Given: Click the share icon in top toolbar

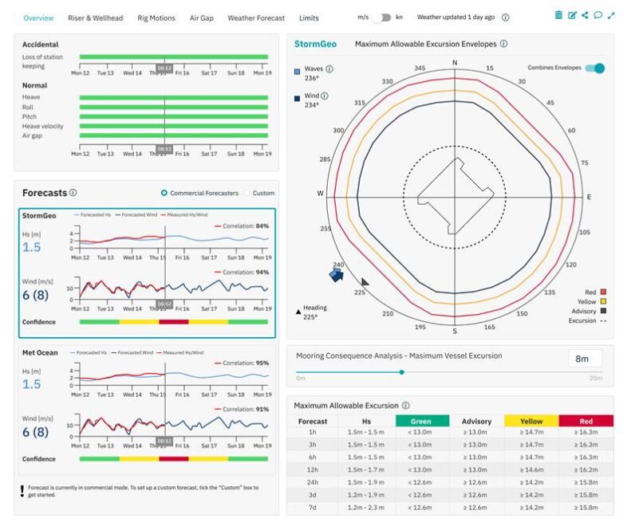Looking at the screenshot, I should click(x=585, y=16).
